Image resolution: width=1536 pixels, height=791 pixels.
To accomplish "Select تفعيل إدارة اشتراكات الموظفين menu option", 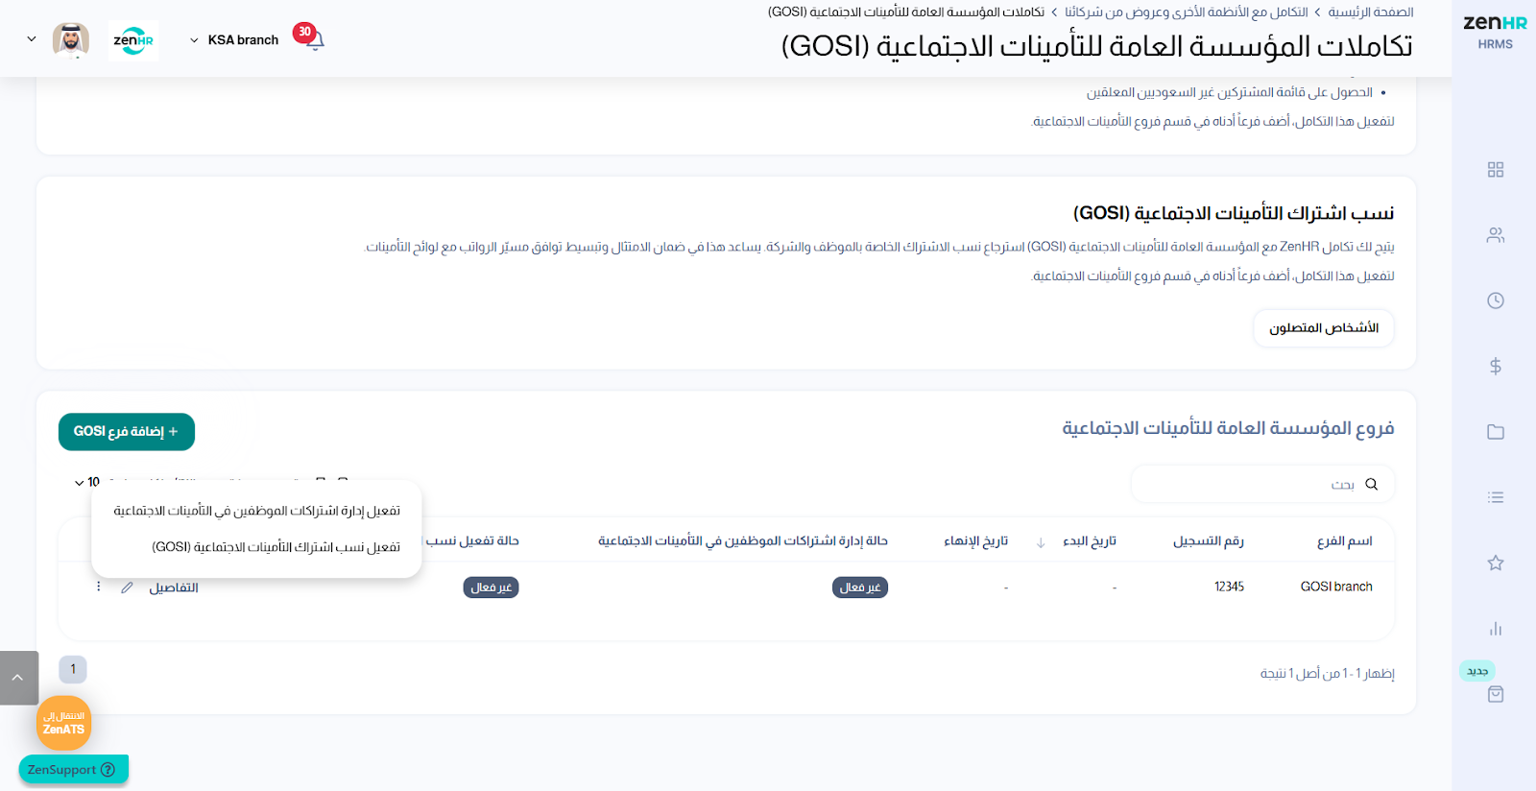I will 256,511.
